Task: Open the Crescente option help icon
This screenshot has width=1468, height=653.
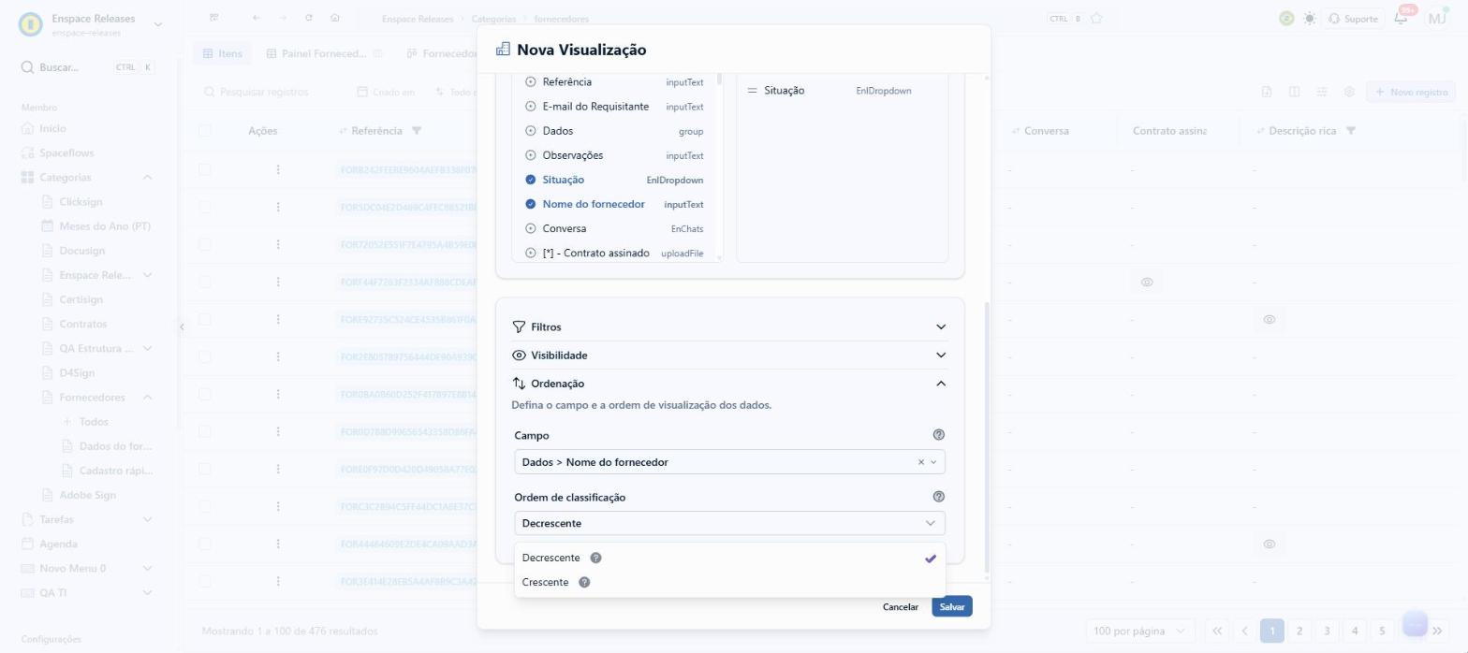Action: click(x=584, y=582)
